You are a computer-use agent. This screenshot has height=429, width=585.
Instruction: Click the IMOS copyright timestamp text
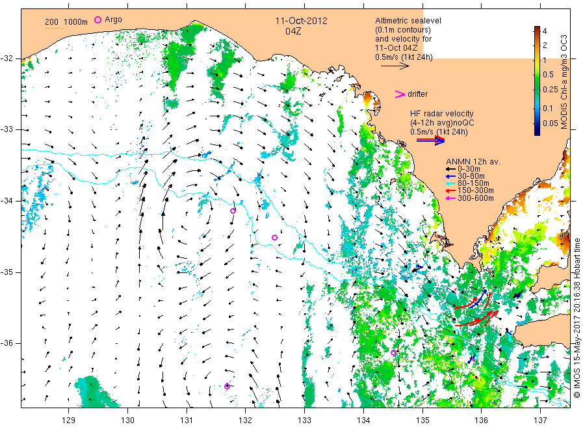point(577,318)
